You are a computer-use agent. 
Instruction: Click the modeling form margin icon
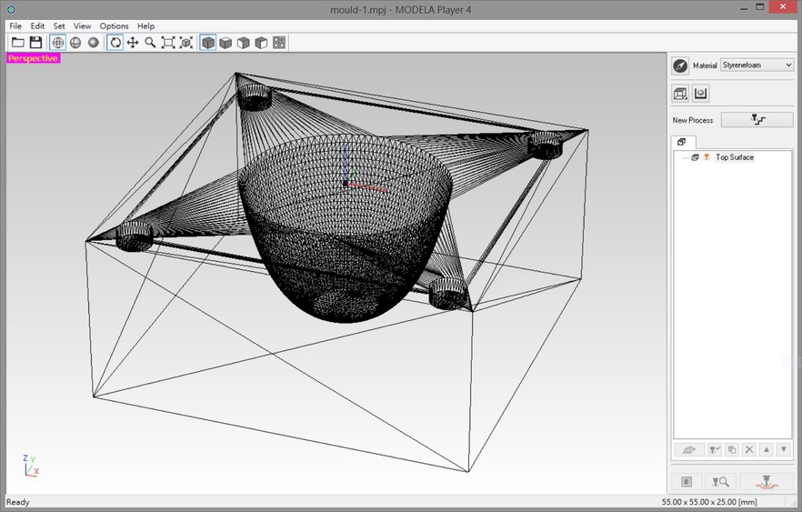700,93
